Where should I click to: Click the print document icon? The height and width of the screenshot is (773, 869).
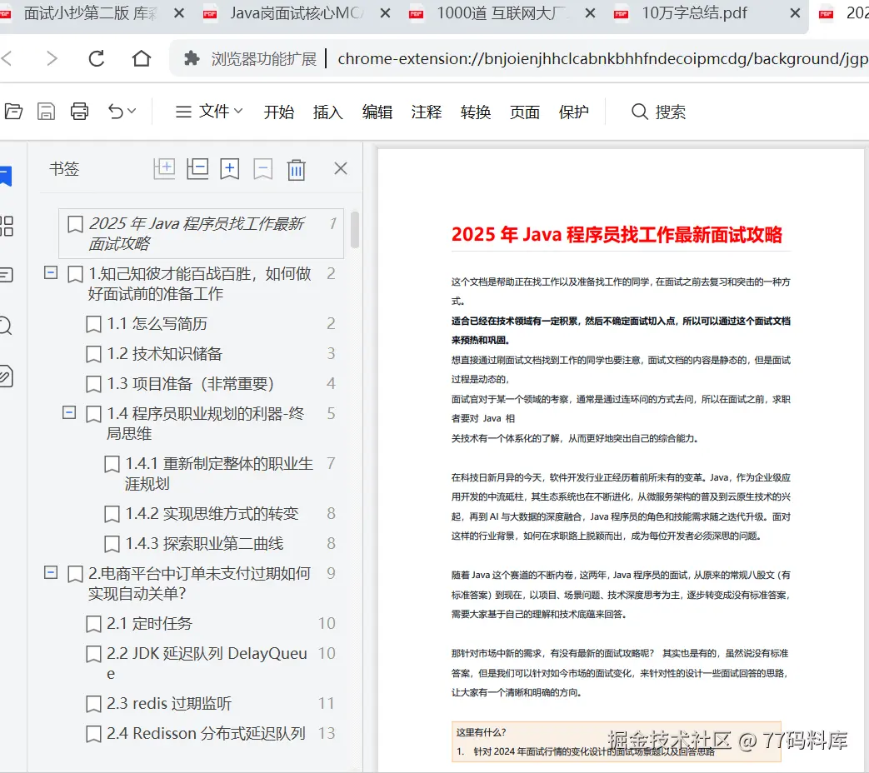tap(80, 111)
